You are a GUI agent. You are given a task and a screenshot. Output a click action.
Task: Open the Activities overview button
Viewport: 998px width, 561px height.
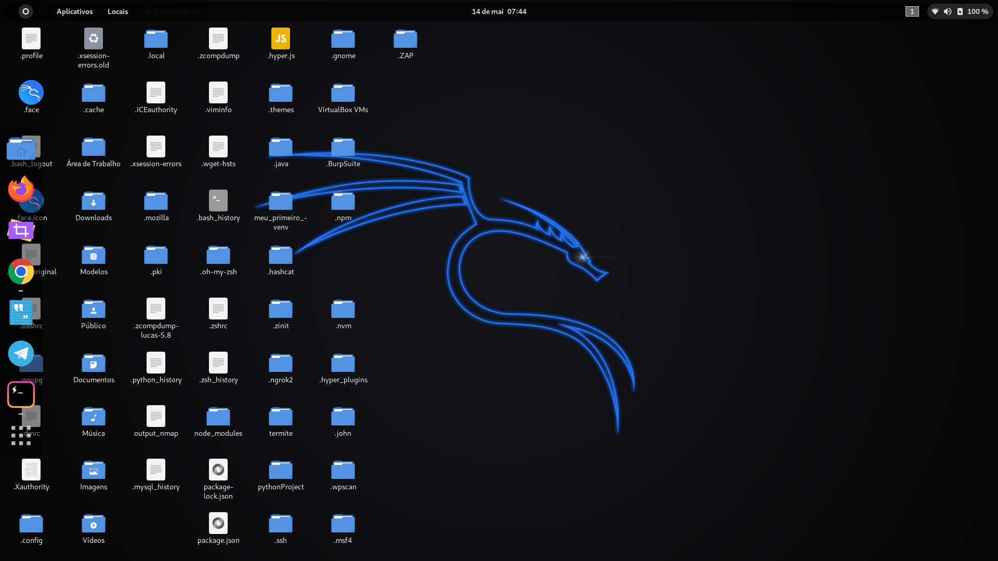pos(25,11)
